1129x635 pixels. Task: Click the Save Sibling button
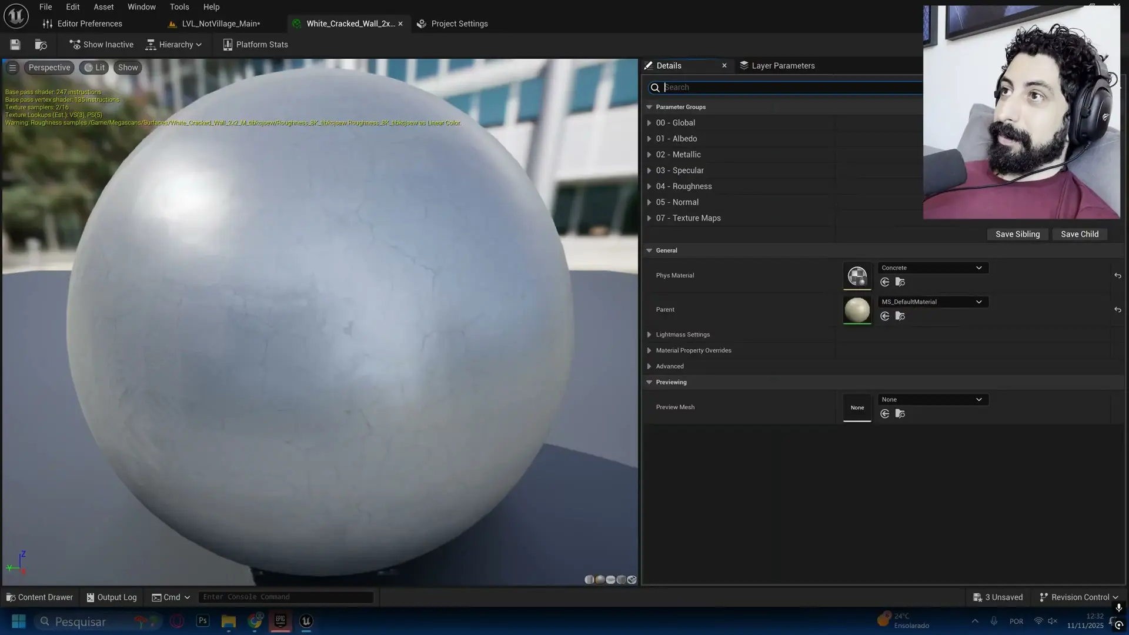tap(1017, 234)
